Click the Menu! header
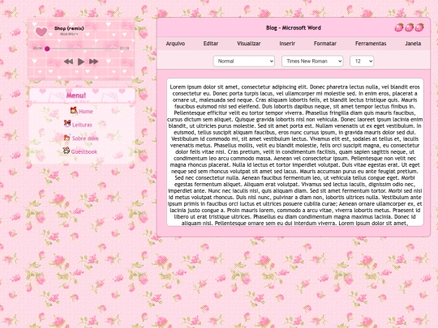The width and height of the screenshot is (438, 328). (x=76, y=96)
